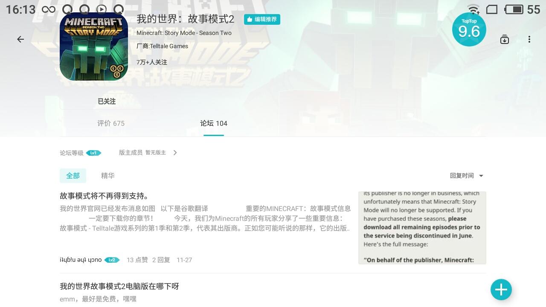Tap the 编辑推荐 editor's pick badge
The image size is (546, 307).
[262, 19]
